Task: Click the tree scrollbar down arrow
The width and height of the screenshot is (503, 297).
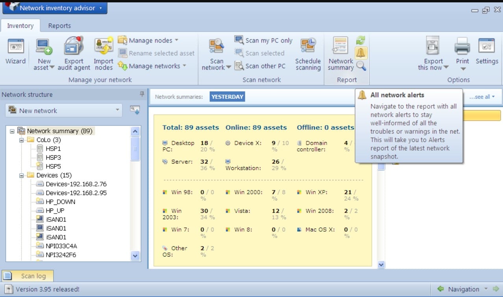Action: click(135, 256)
